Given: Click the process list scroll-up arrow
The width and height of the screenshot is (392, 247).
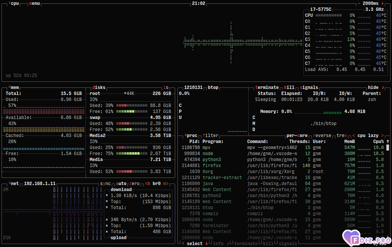Looking at the screenshot, I should [388, 142].
